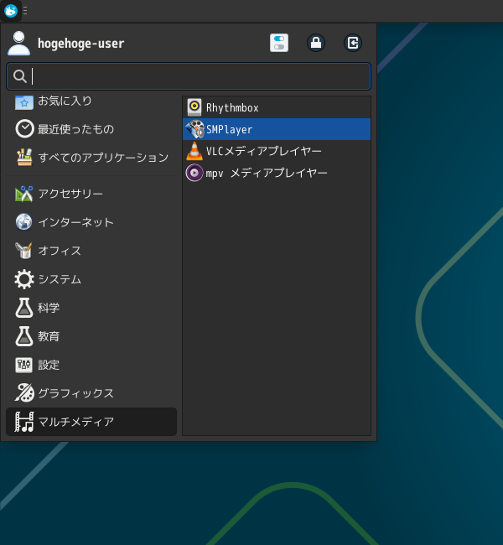Click the gear icon for システム
503x545 pixels.
[24, 279]
